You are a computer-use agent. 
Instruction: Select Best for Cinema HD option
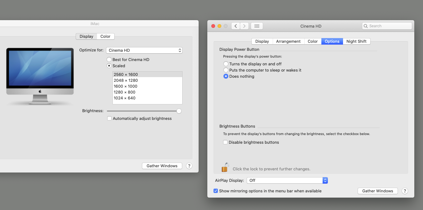click(x=109, y=59)
